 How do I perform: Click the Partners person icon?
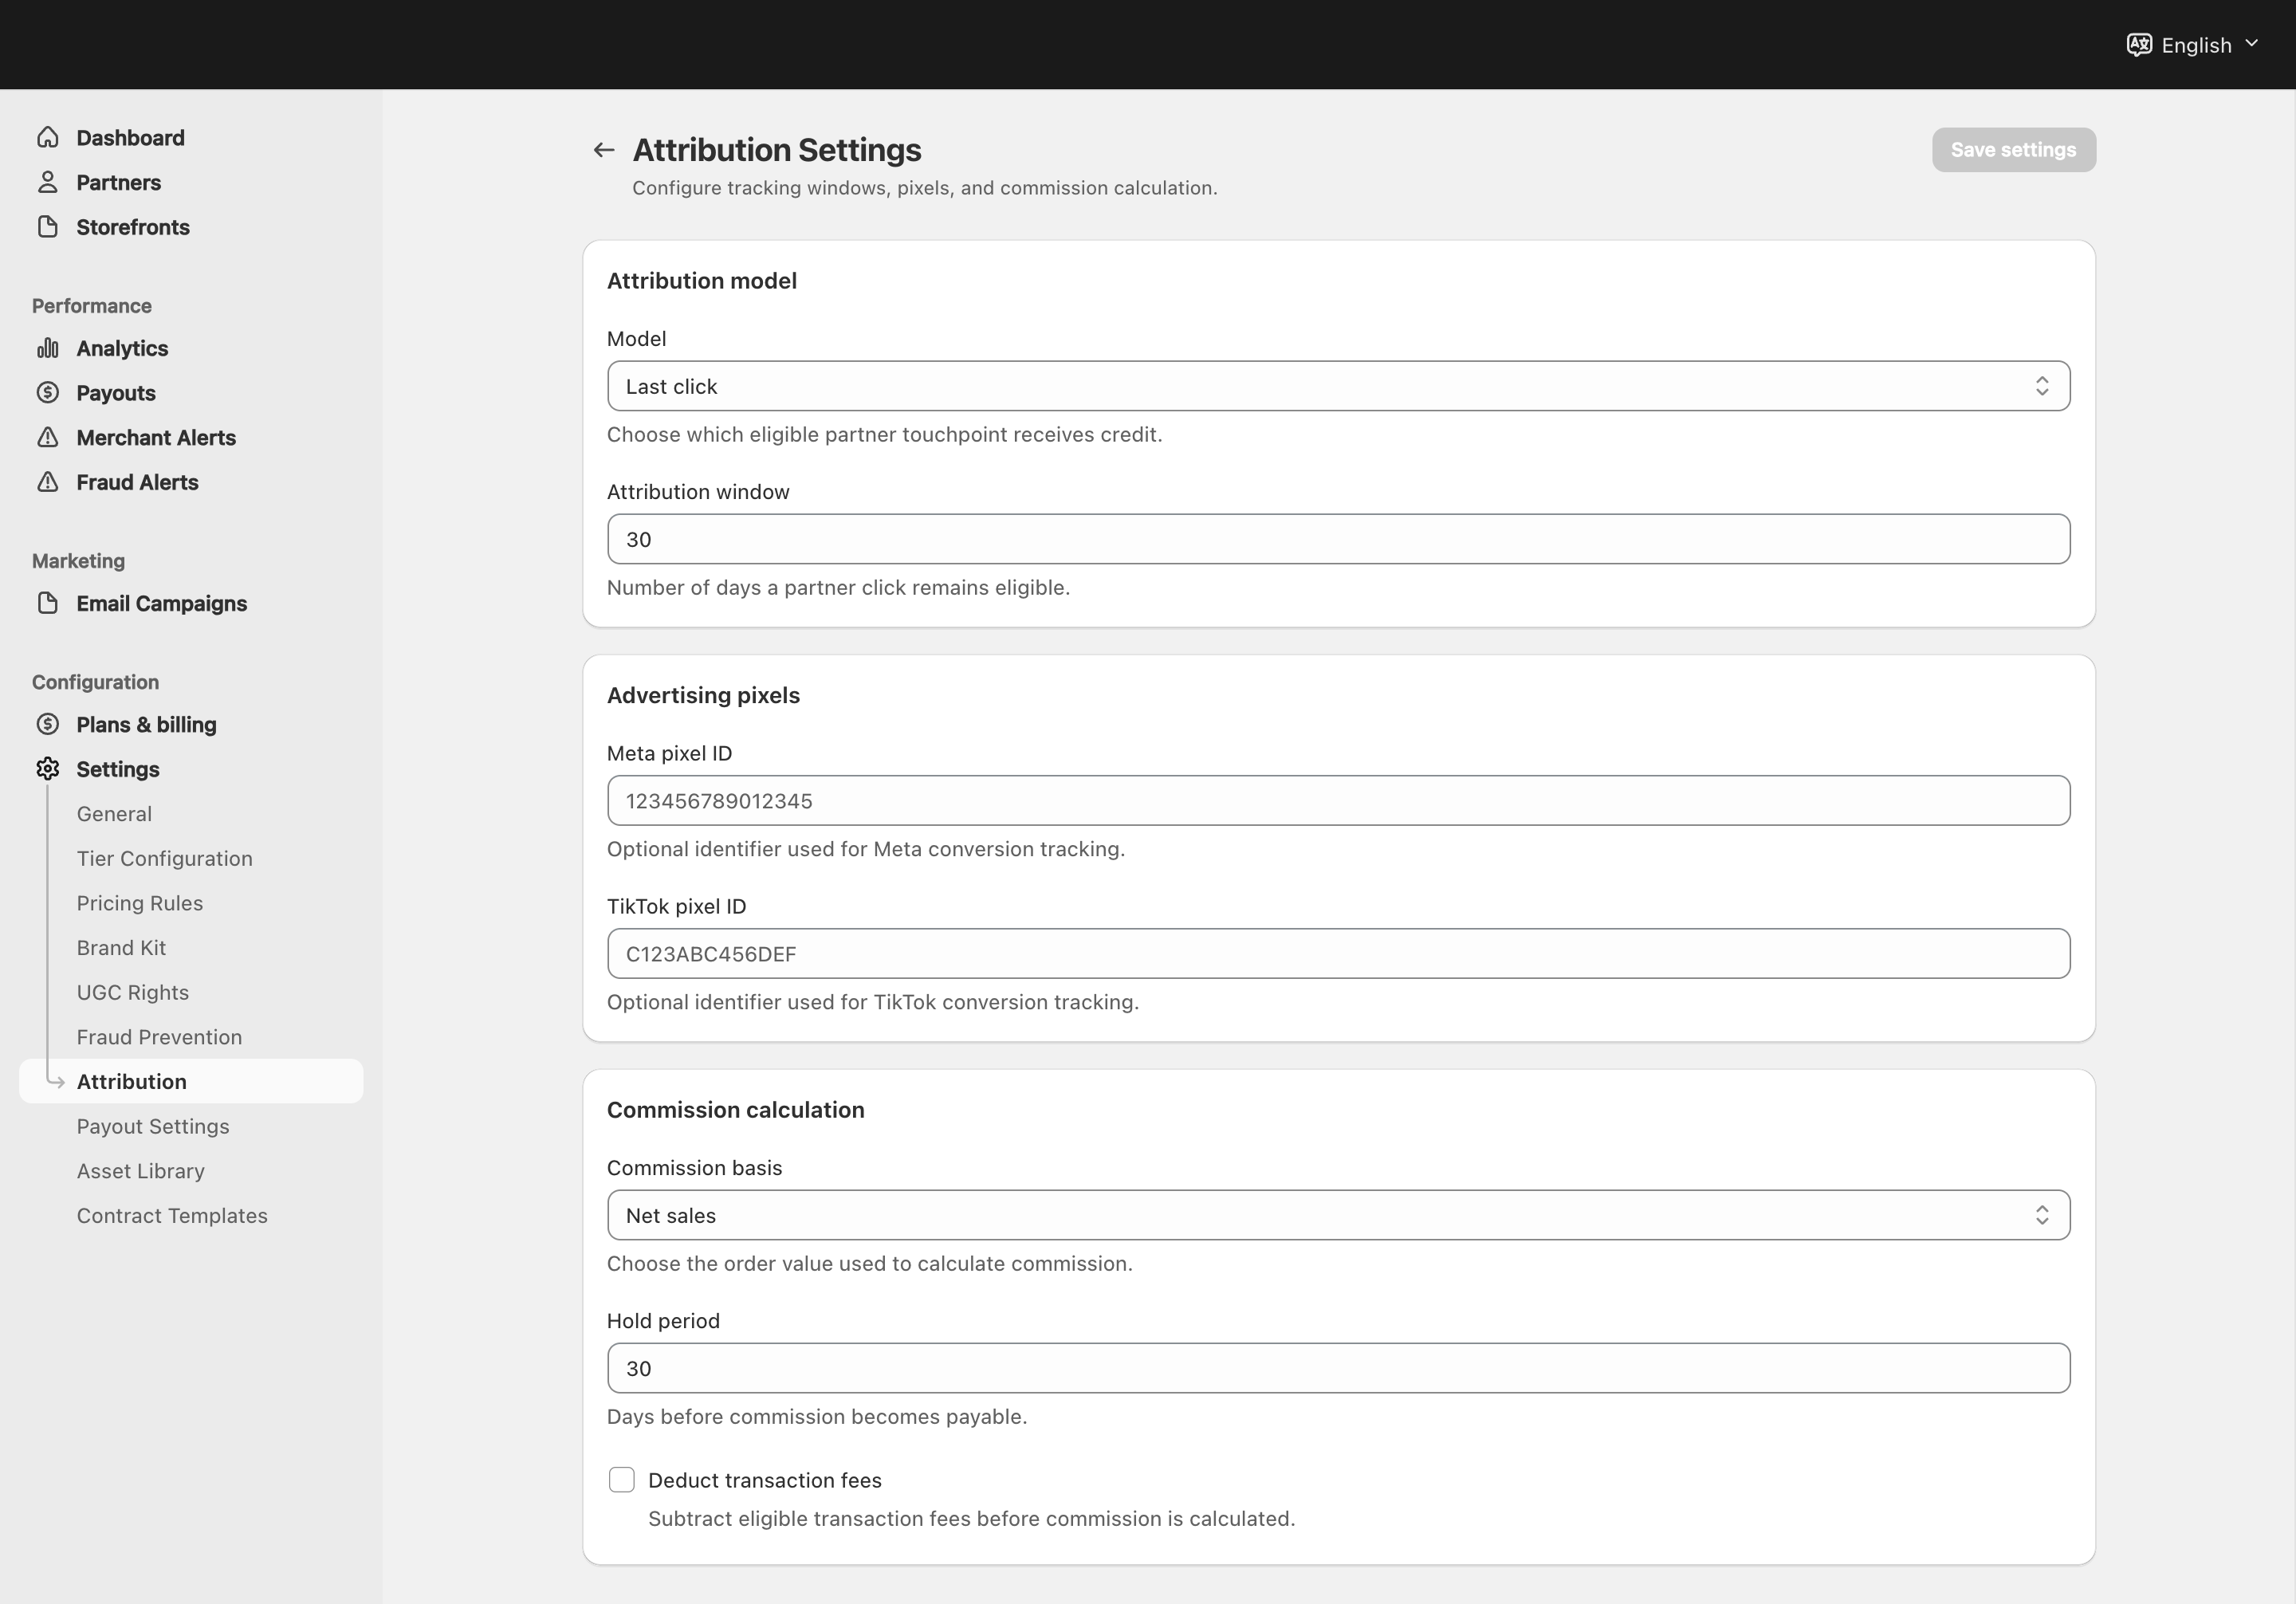click(x=47, y=182)
